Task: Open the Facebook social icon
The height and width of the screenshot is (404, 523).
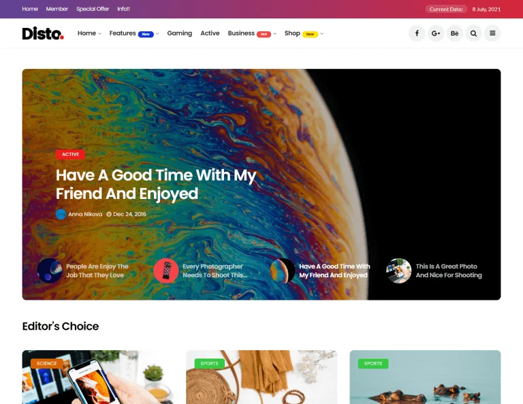Action: pyautogui.click(x=417, y=33)
